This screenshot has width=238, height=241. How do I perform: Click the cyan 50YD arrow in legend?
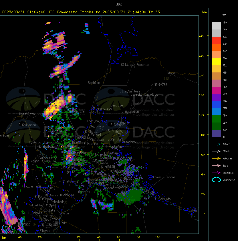(216, 144)
